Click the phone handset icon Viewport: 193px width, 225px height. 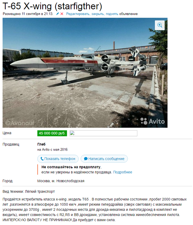[x=42, y=159]
